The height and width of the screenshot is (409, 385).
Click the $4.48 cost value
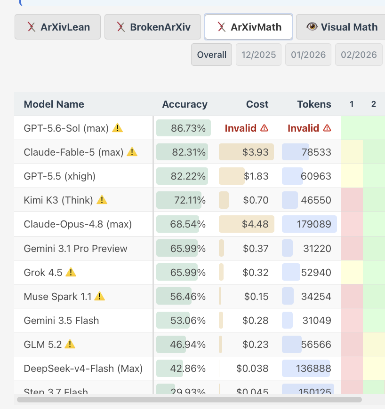255,224
